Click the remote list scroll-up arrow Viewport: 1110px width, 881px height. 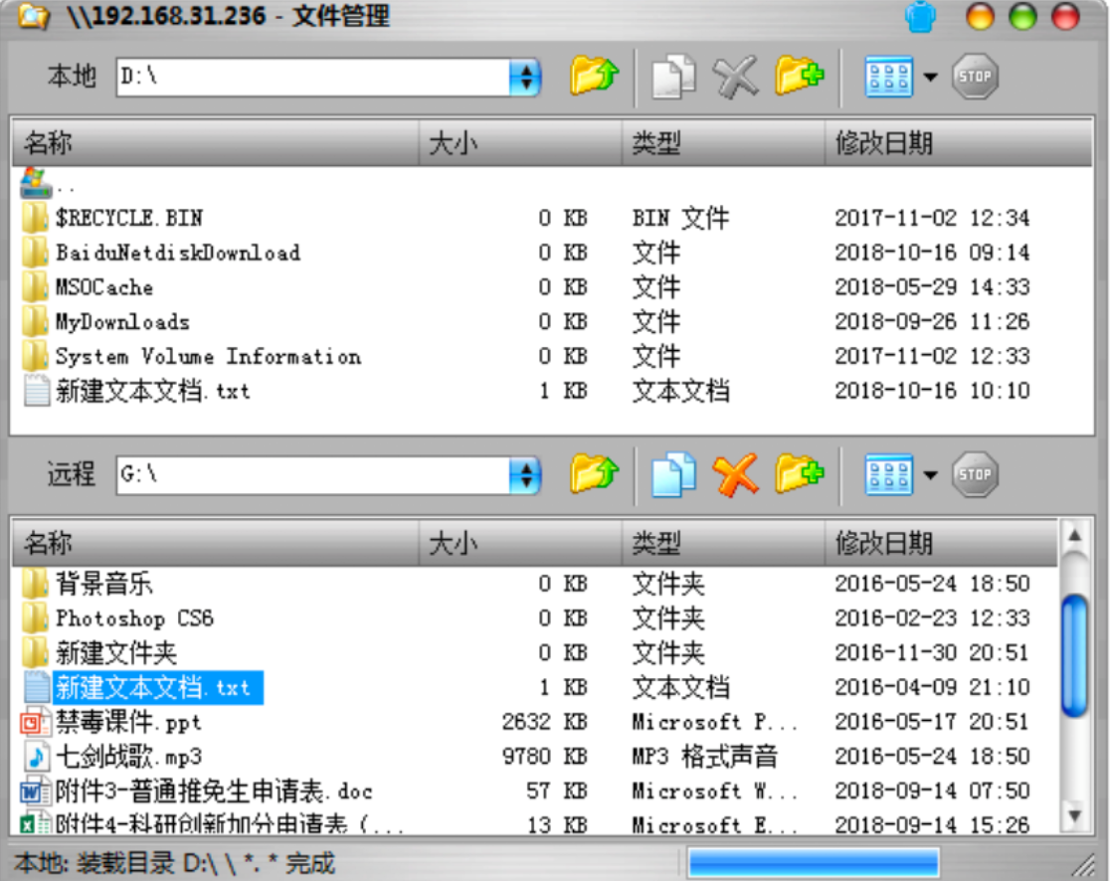click(x=1074, y=536)
